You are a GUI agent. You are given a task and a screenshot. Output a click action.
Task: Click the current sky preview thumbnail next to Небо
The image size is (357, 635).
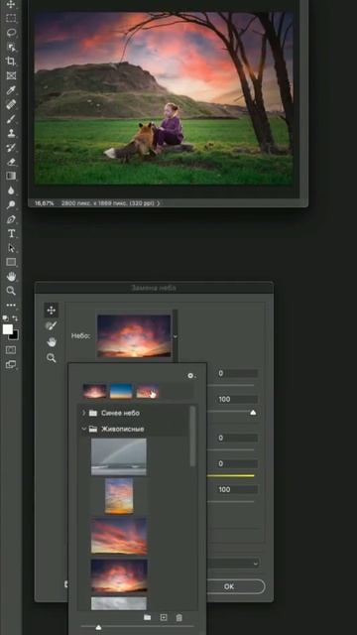(134, 336)
